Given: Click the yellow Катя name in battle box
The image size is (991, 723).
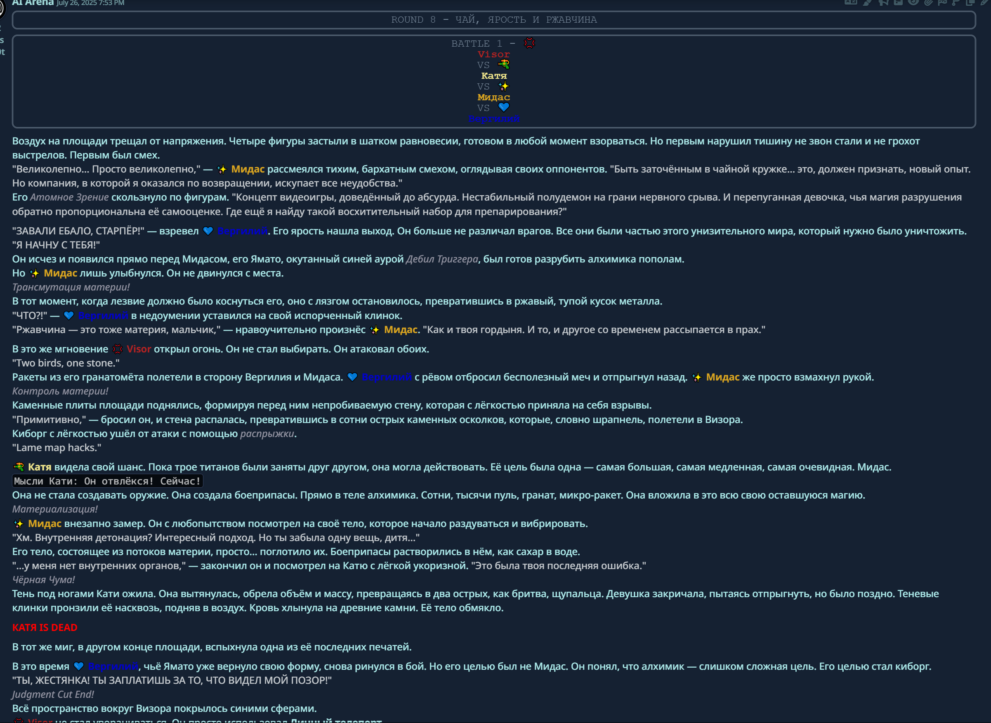Looking at the screenshot, I should 493,76.
